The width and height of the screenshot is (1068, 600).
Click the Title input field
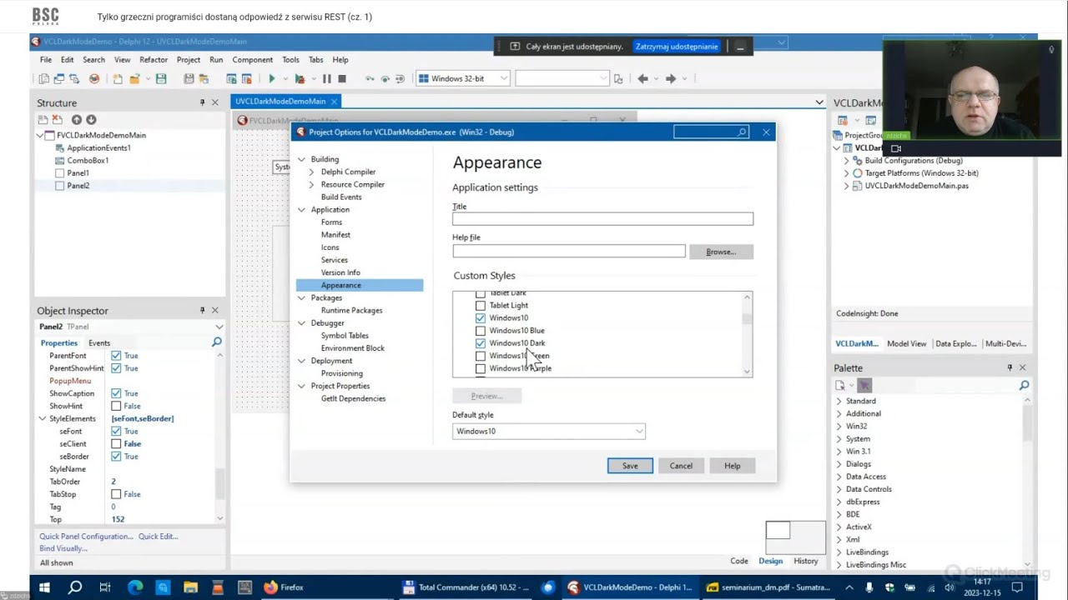point(602,219)
